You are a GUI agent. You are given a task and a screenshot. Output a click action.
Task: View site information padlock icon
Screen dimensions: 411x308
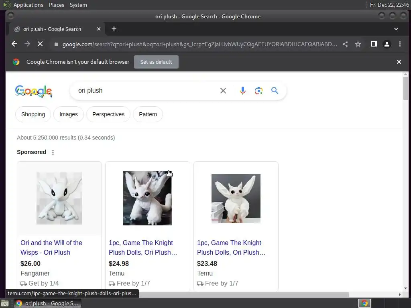pos(56,44)
